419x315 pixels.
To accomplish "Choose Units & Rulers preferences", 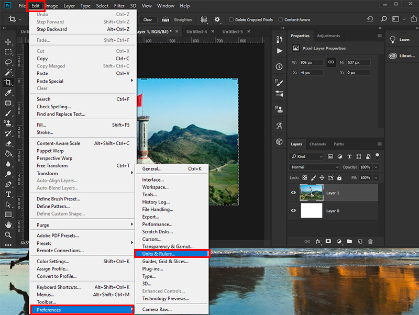I will pos(172,254).
